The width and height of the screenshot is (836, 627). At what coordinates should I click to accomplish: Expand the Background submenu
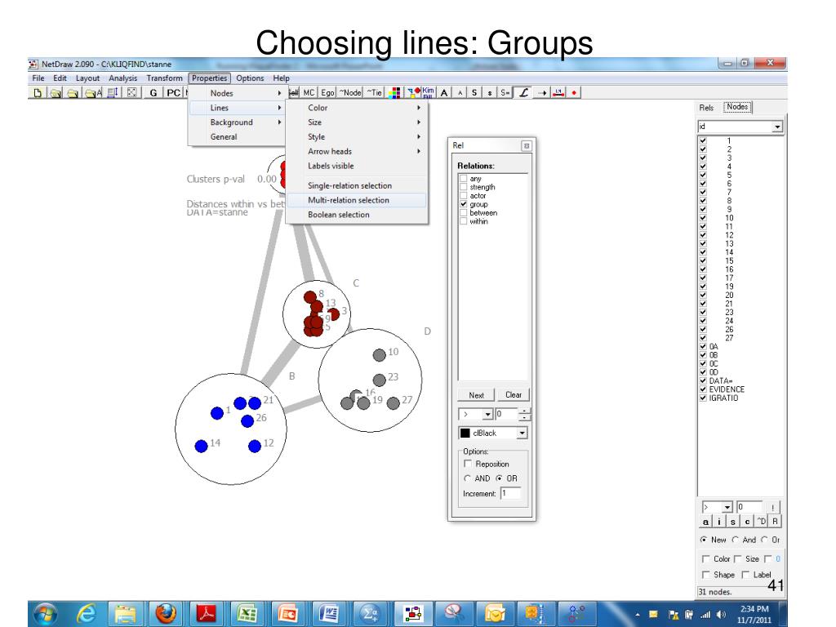tap(238, 122)
